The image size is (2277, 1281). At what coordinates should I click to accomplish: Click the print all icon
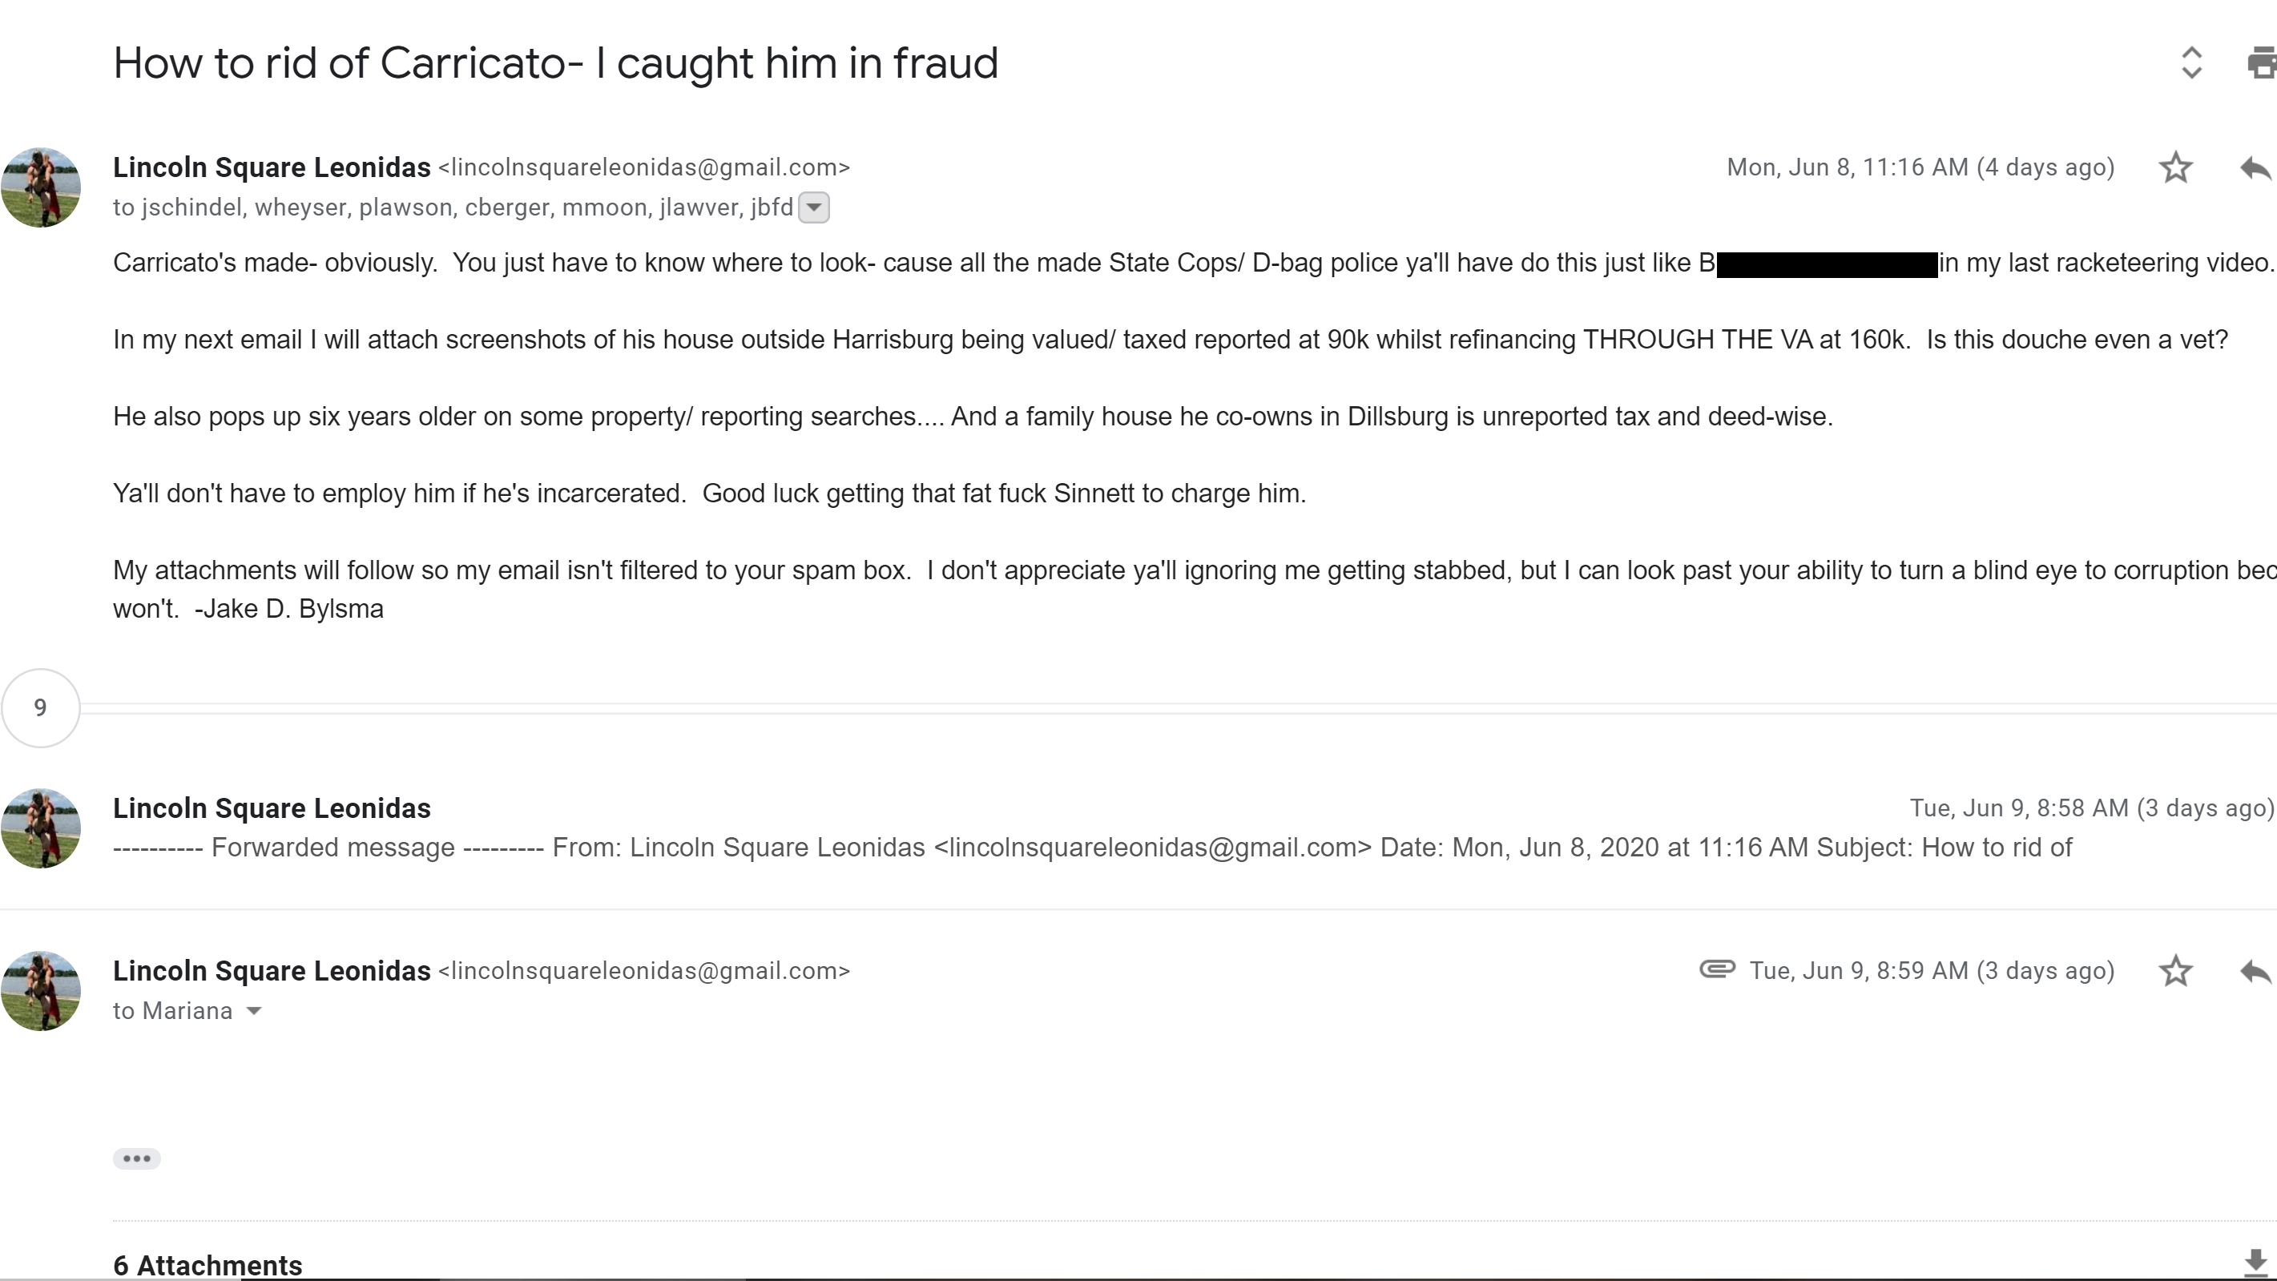[x=2262, y=63]
